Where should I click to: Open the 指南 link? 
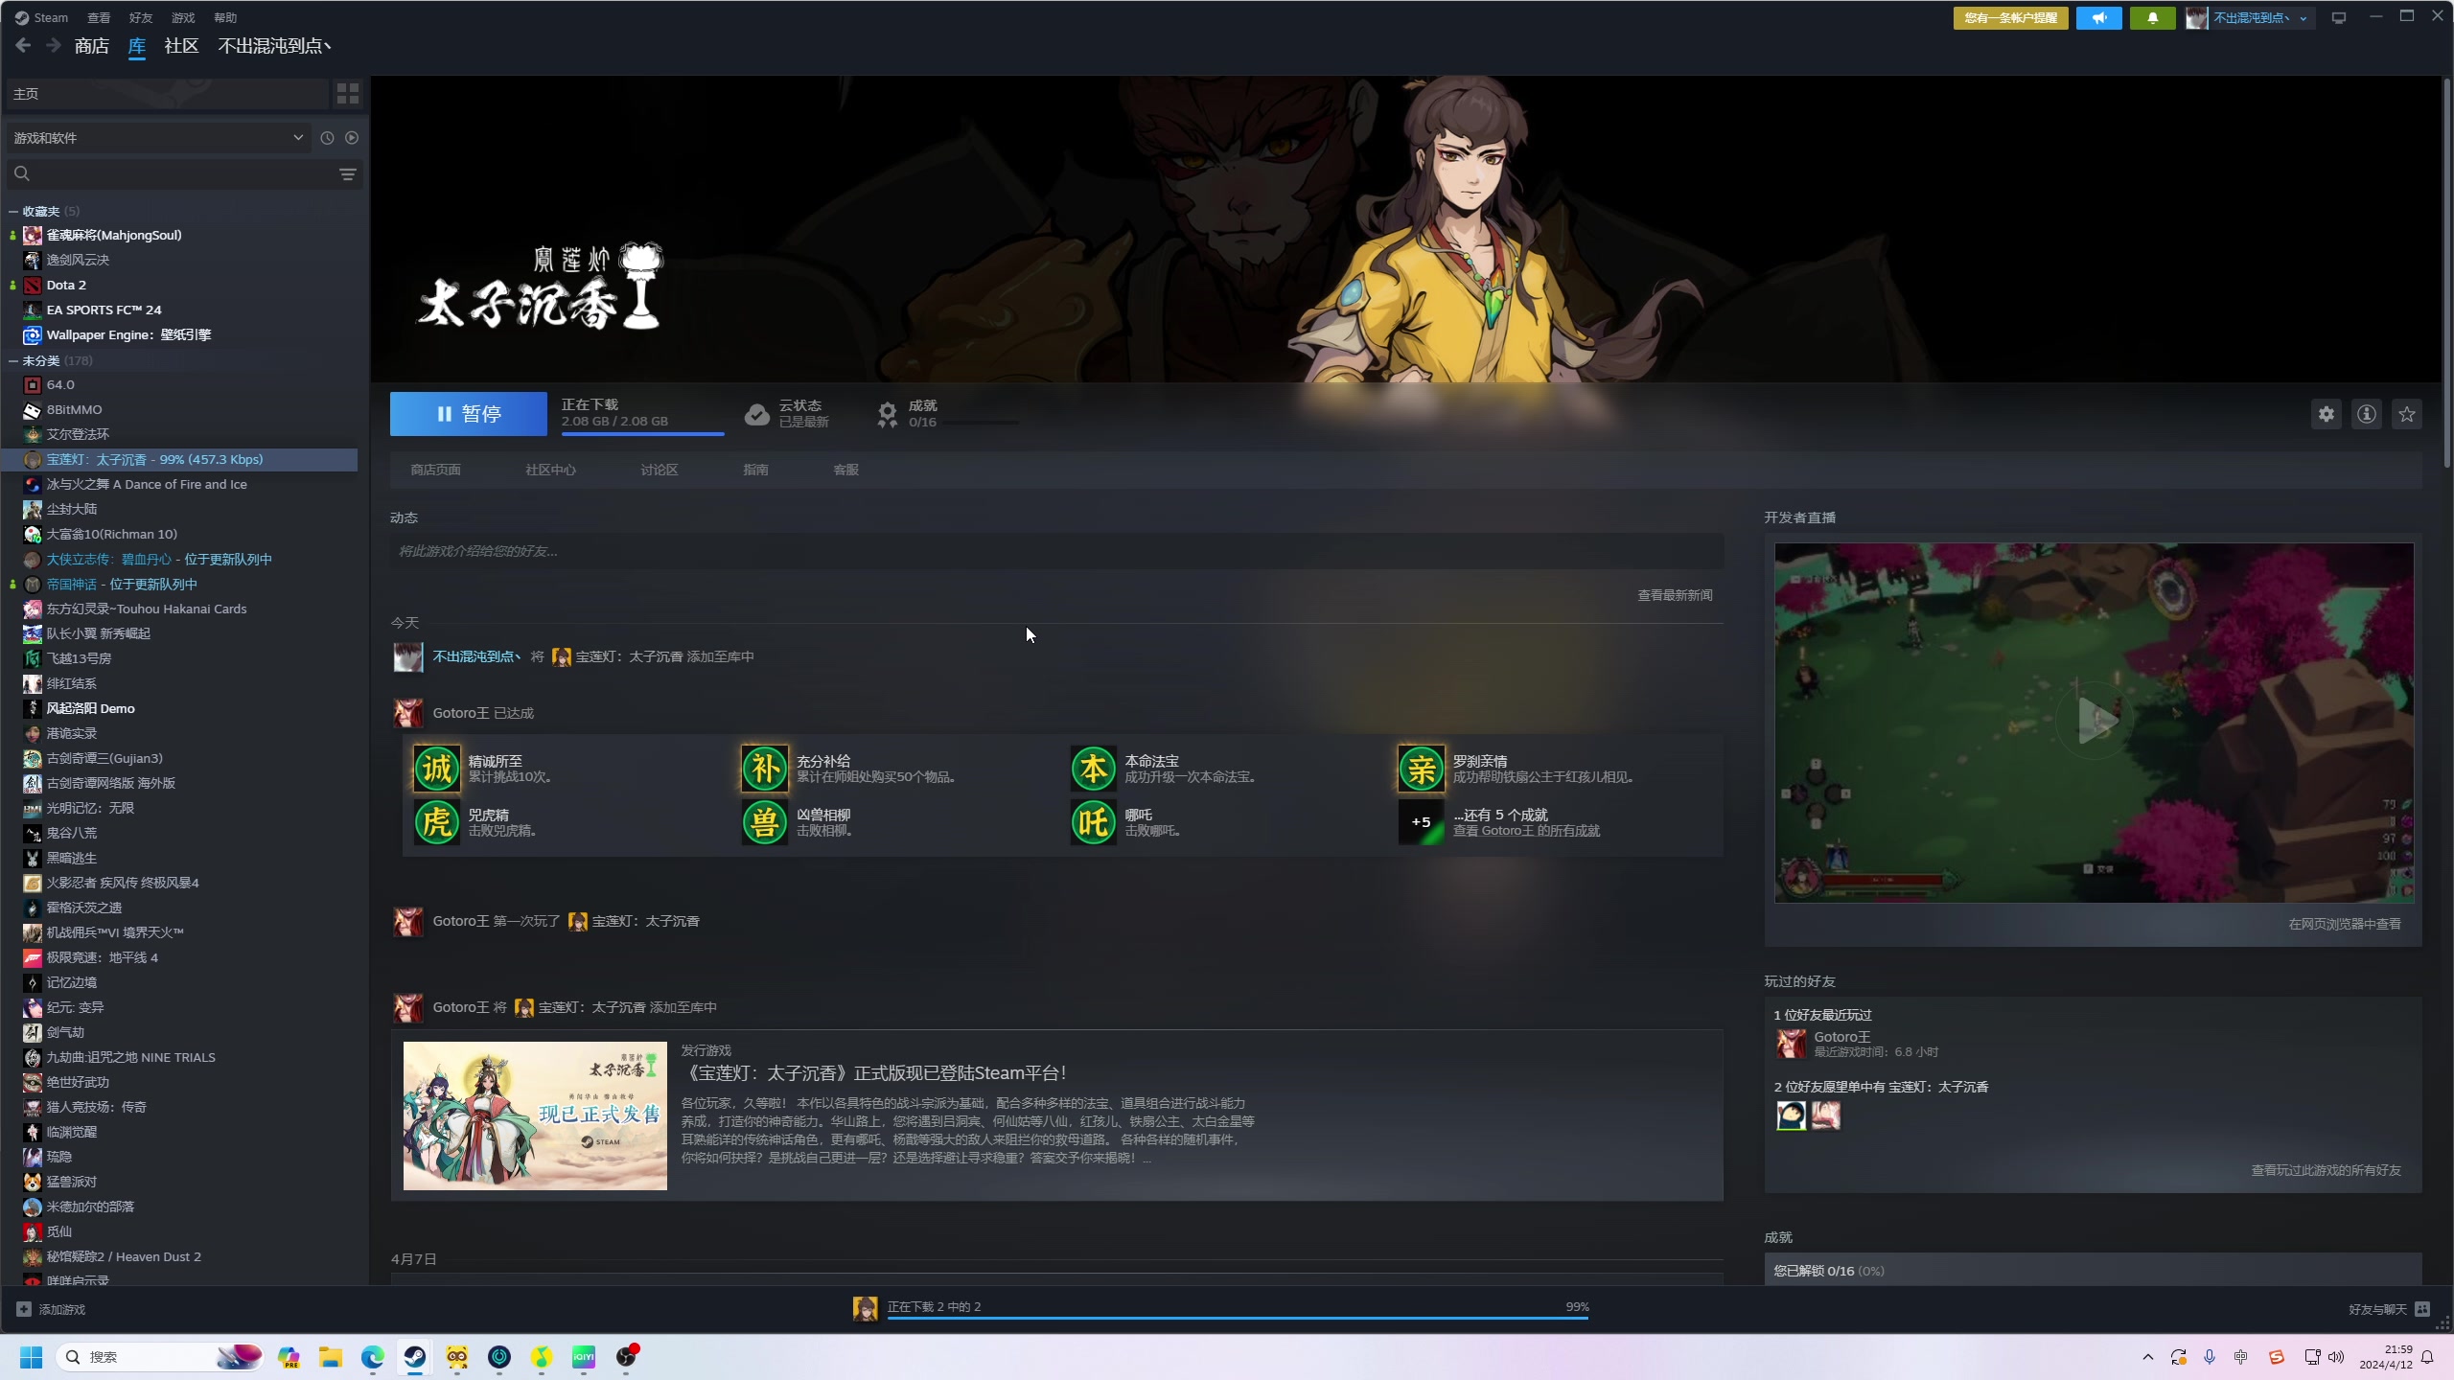755,470
